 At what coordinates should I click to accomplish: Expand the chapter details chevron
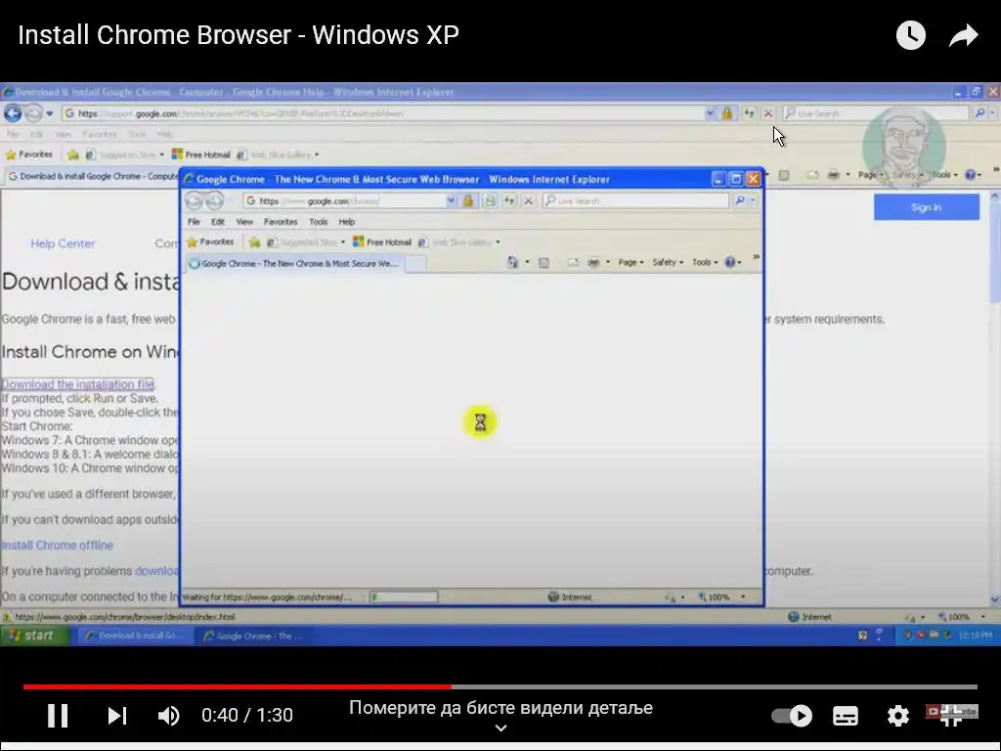[501, 728]
